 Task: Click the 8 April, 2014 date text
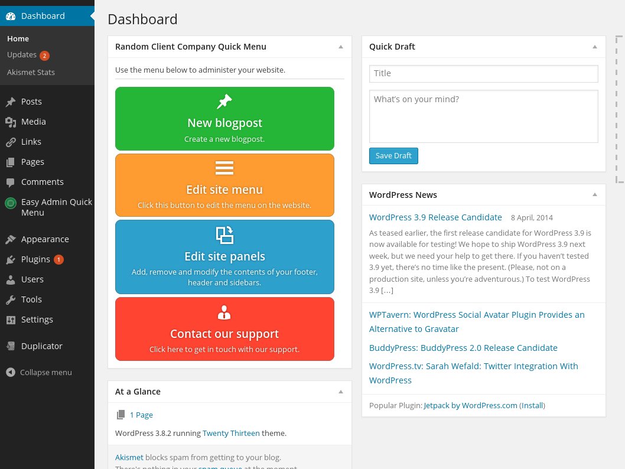(532, 218)
